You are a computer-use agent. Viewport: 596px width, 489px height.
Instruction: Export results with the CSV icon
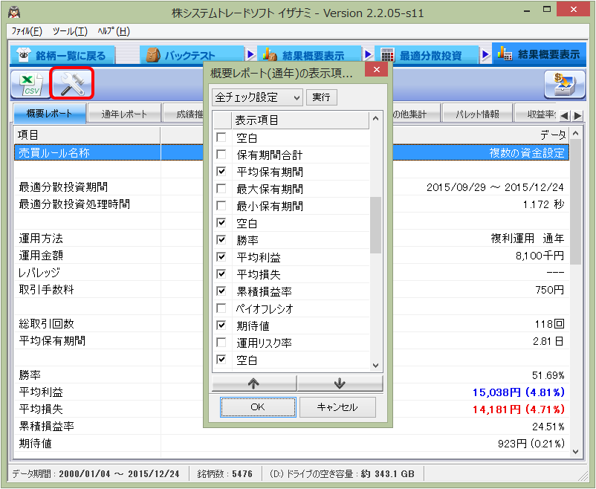click(x=30, y=84)
